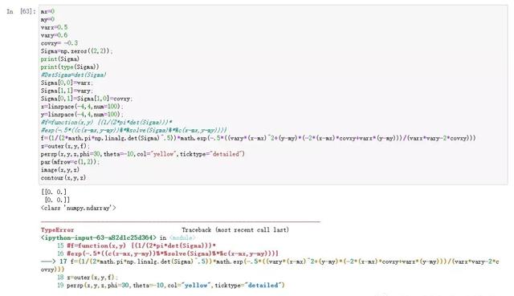
Task: Click the <class 'numpy.ndarray'> output text
Action: pos(79,208)
